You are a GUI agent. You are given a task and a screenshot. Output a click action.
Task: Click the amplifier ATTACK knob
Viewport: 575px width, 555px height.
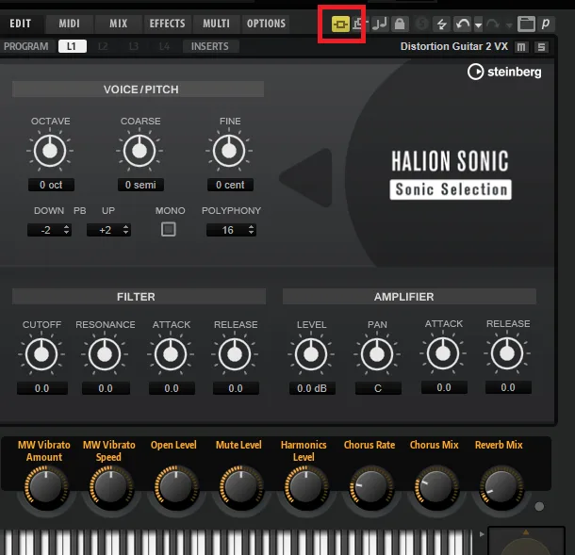coord(443,353)
